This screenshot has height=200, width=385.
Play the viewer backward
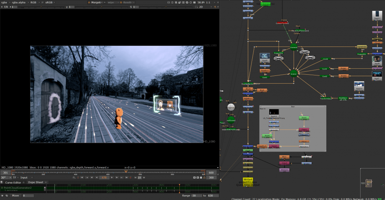point(97,177)
